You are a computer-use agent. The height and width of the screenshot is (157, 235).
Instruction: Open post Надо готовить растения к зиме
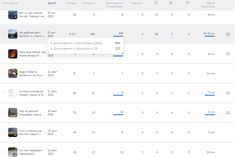pos(31,73)
